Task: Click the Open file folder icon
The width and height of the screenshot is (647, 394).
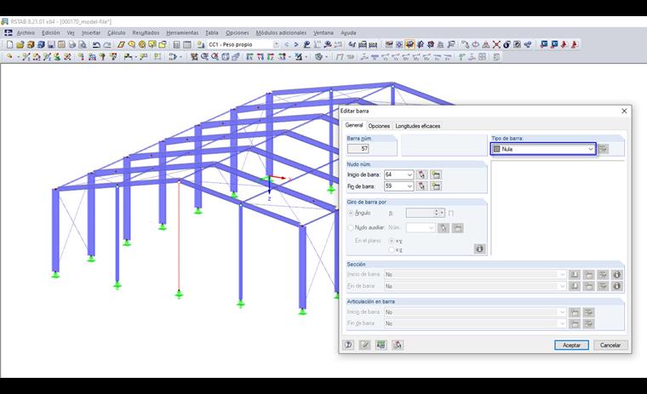Action: [x=20, y=44]
